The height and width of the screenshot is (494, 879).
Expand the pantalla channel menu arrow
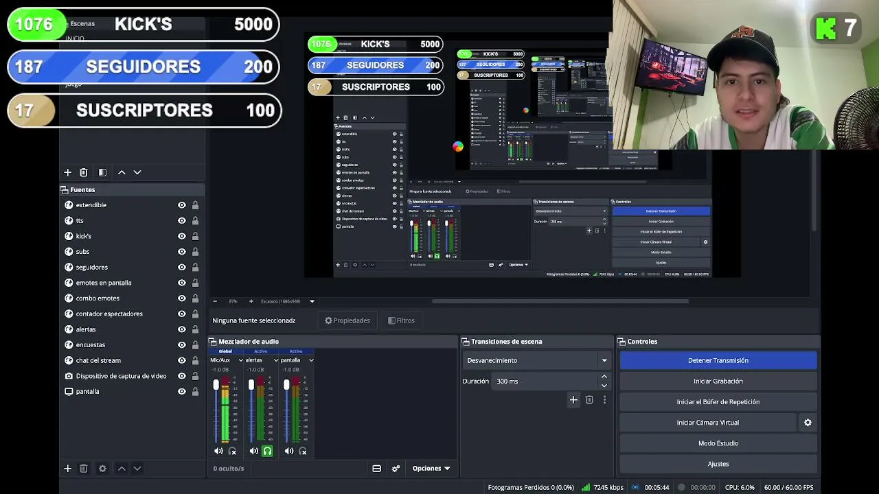(x=311, y=360)
